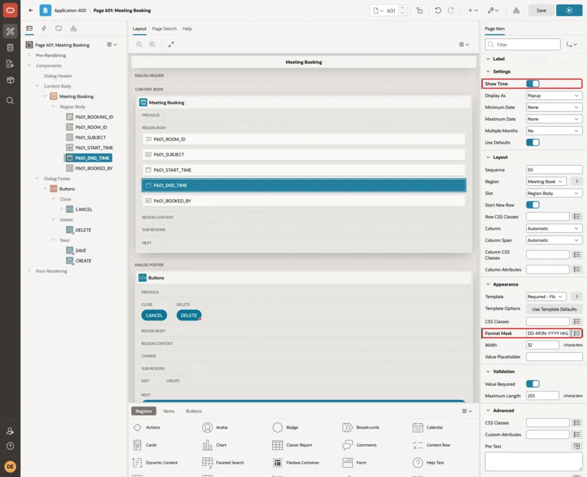Switch to Items tab in gallery
The image size is (587, 477).
pos(169,411)
